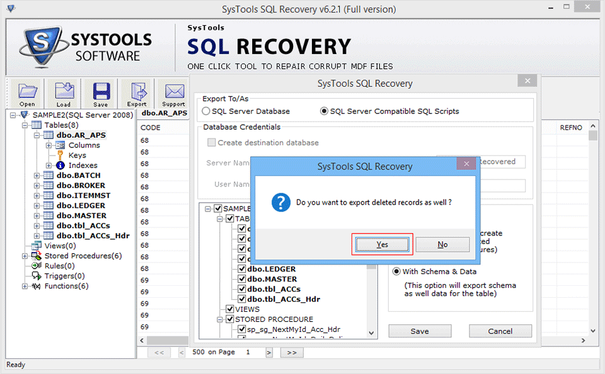Select SQL Server Database radio option

point(206,111)
